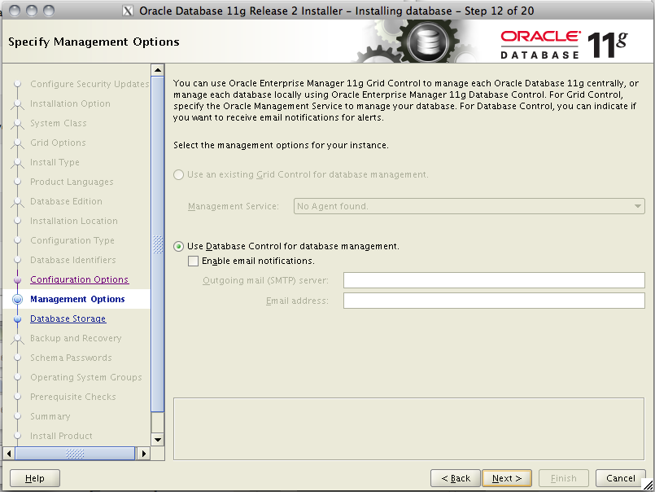Open the Database Storage step link
The height and width of the screenshot is (492, 655).
[68, 318]
